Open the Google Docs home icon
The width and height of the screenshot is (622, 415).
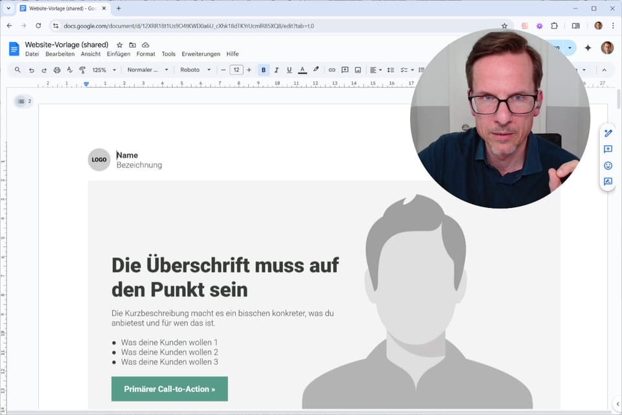pos(14,49)
